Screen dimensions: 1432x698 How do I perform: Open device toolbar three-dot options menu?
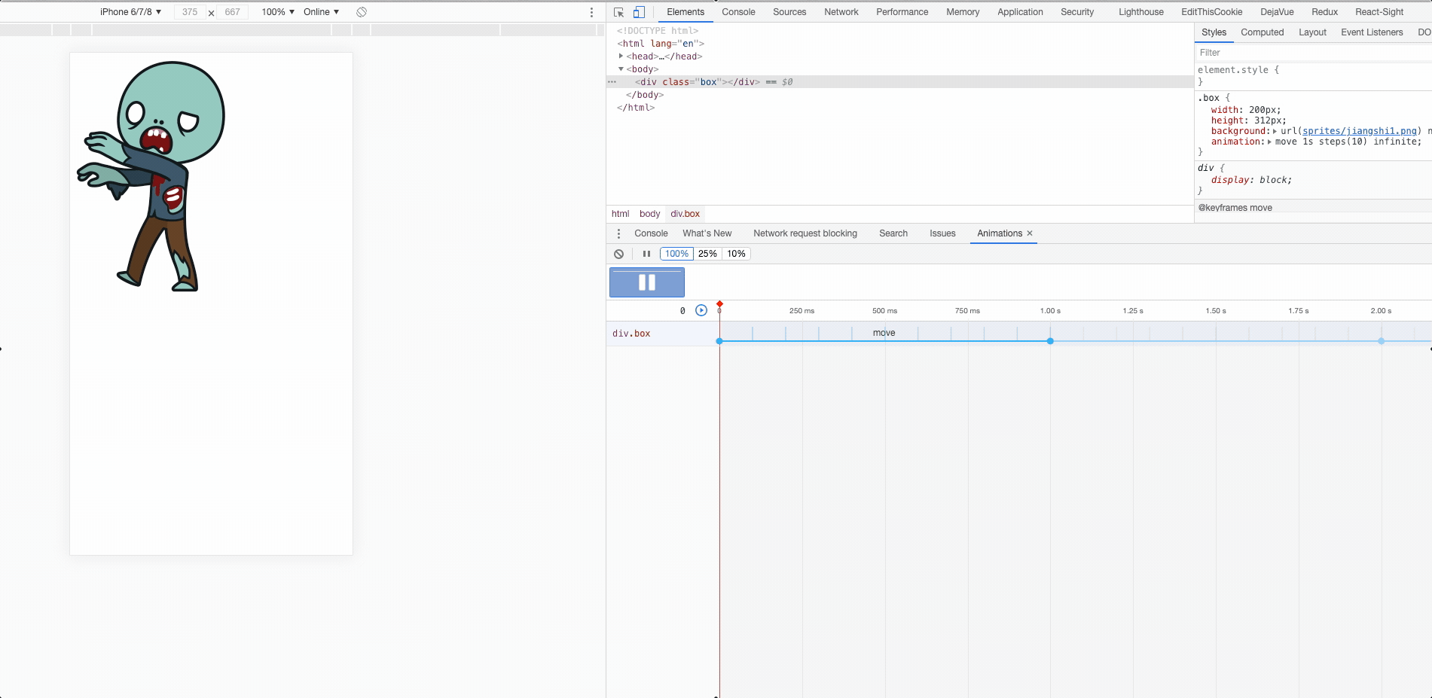tap(591, 12)
